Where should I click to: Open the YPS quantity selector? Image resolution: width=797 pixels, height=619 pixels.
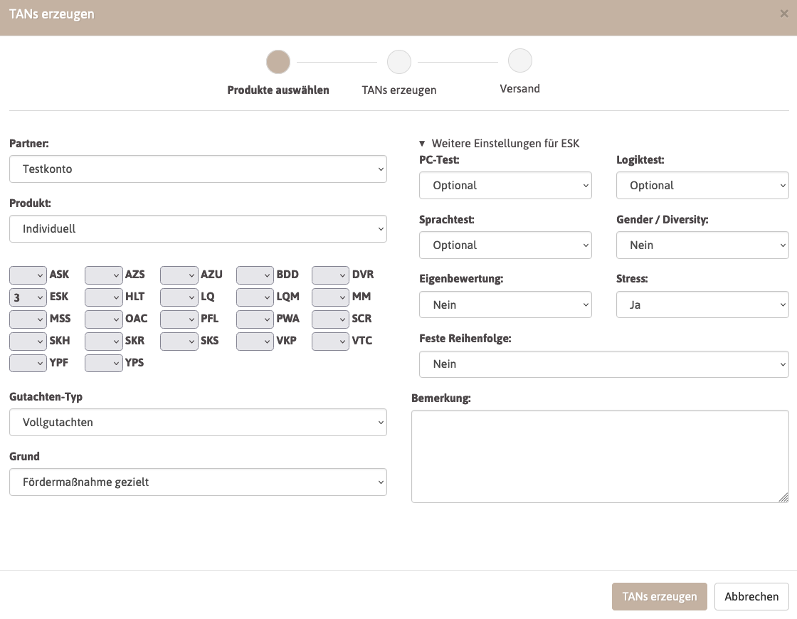click(103, 363)
